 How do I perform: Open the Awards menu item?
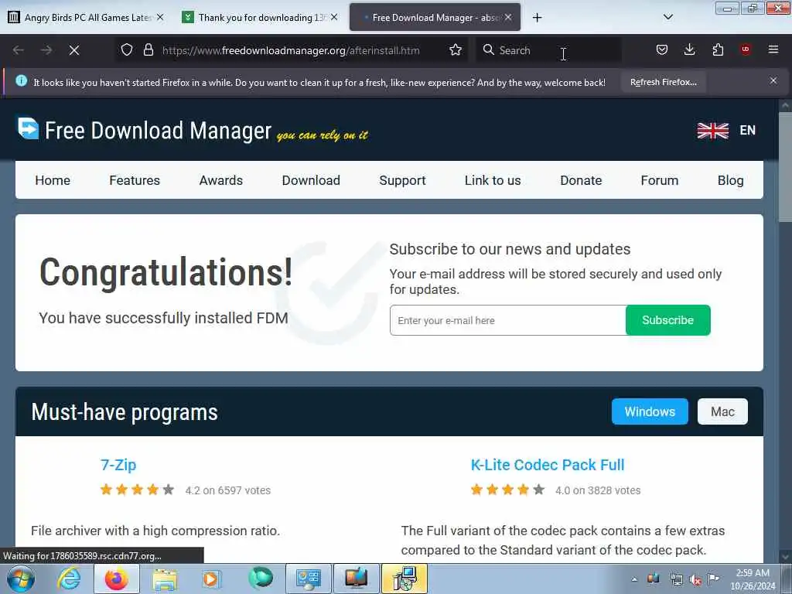(x=220, y=180)
